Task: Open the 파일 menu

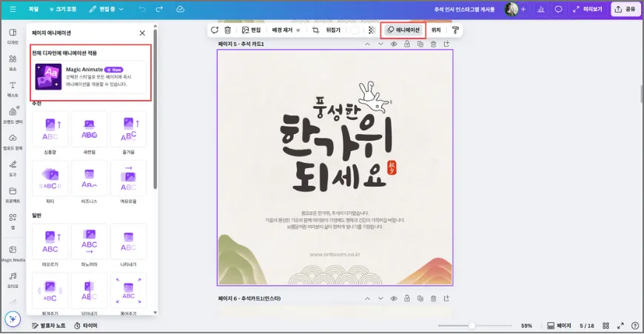Action: click(x=33, y=9)
